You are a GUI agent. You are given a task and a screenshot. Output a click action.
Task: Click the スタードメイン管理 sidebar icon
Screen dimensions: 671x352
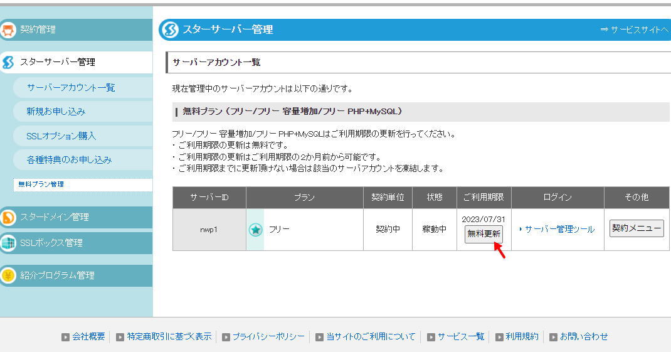[x=8, y=217]
